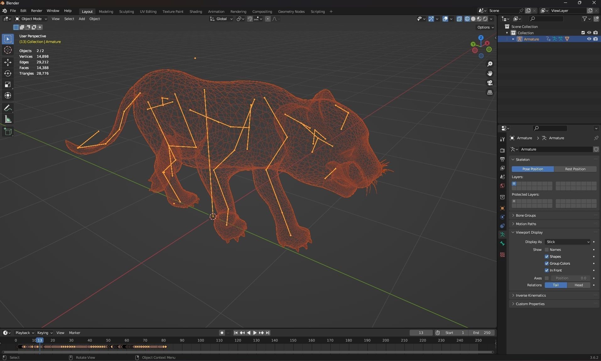Hide Armature in viewport via eye icon
The height and width of the screenshot is (361, 601).
pos(589,39)
